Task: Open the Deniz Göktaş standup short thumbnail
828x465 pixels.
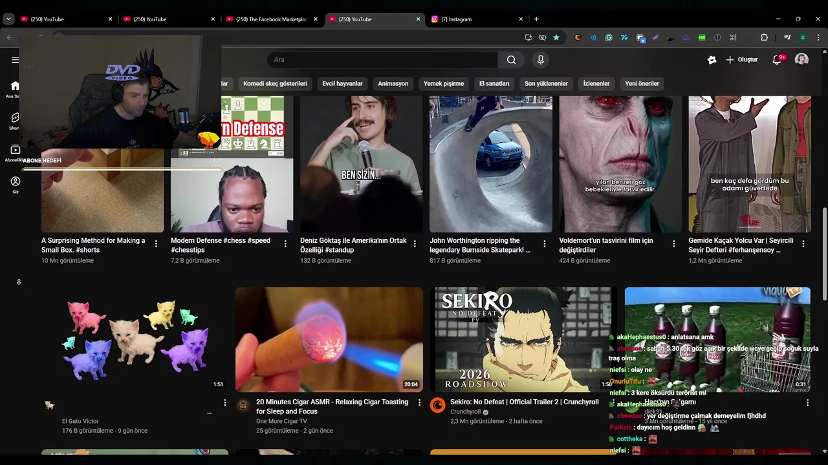Action: [x=361, y=164]
